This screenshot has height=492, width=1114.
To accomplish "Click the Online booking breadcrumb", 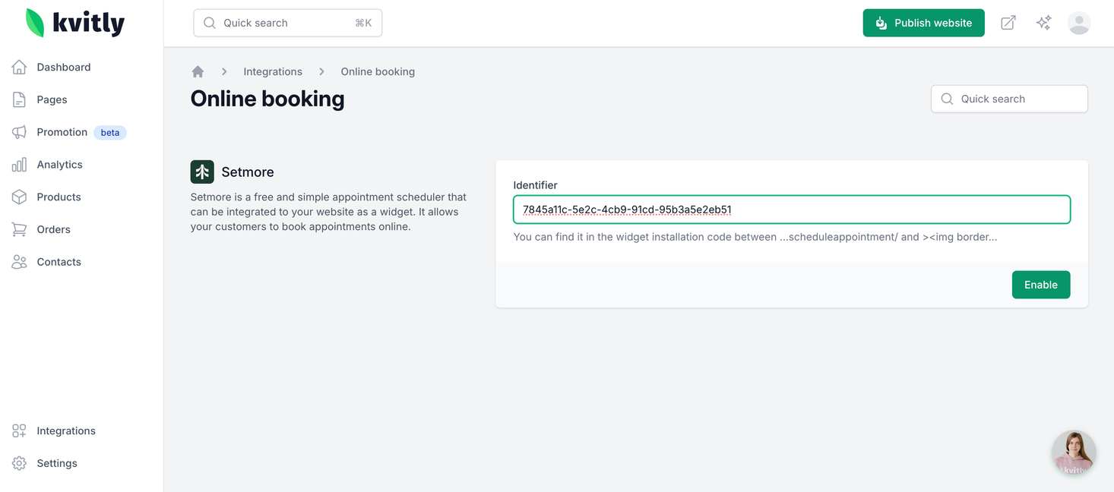I will pyautogui.click(x=378, y=71).
